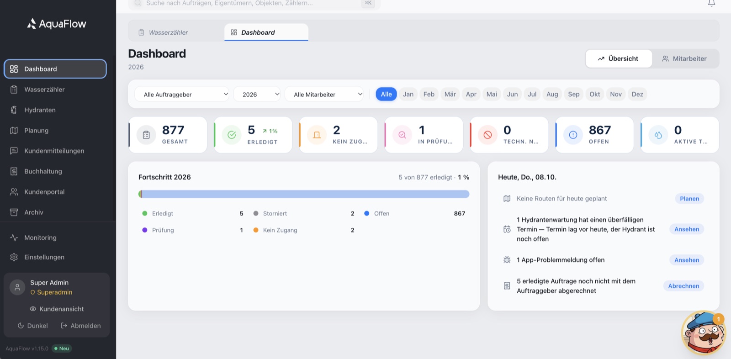Click the calendar icon beside Hydrantenwartung notice
This screenshot has width=731, height=359.
pos(507,229)
